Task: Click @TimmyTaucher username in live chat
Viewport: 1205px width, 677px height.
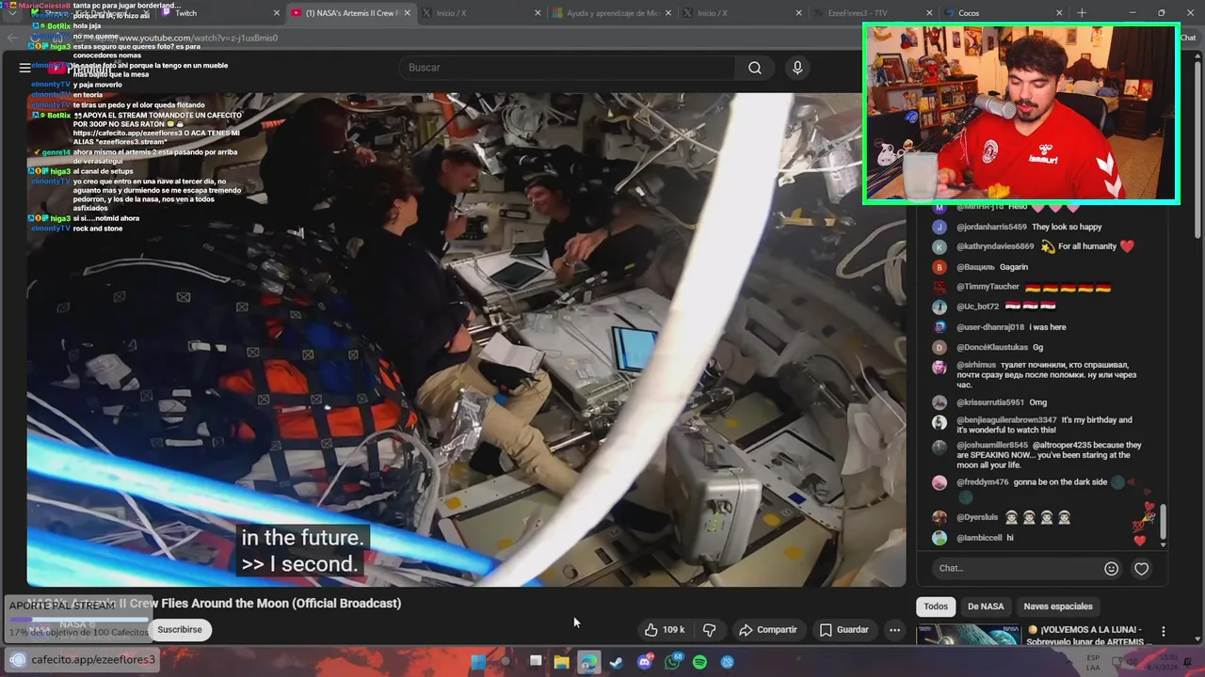Action: (x=988, y=287)
